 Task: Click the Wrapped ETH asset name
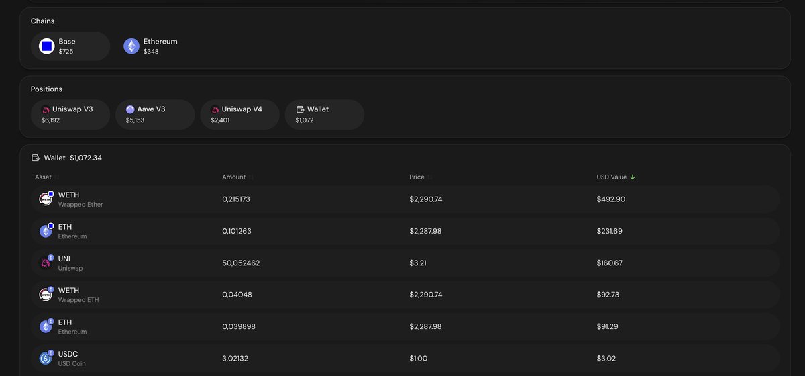(x=78, y=300)
